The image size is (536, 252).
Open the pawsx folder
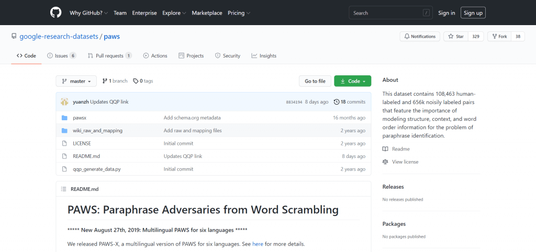point(80,118)
